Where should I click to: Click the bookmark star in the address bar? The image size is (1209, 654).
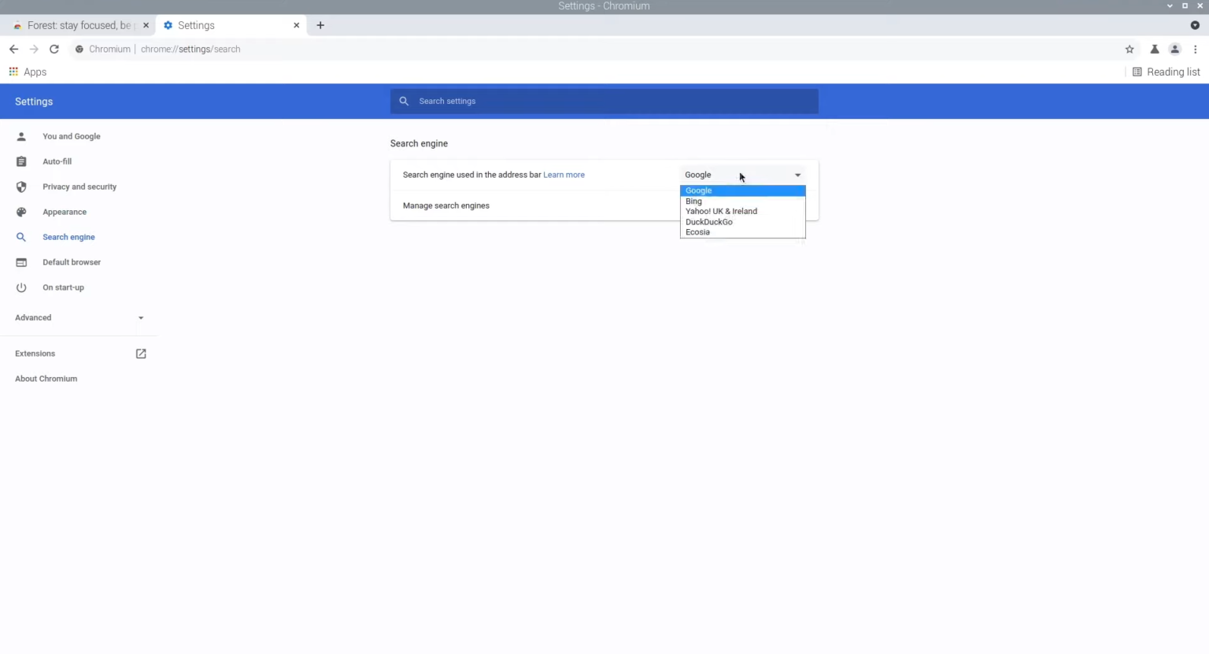(x=1130, y=49)
